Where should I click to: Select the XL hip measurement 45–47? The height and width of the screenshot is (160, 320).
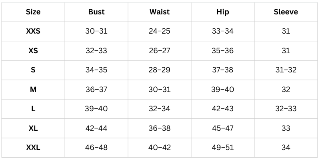click(222, 128)
